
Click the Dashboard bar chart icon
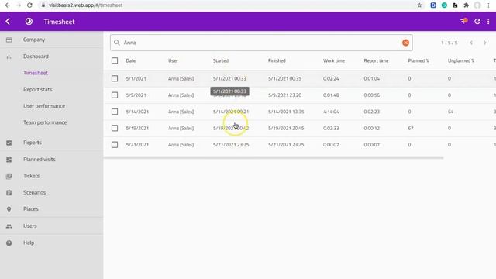pyautogui.click(x=9, y=57)
